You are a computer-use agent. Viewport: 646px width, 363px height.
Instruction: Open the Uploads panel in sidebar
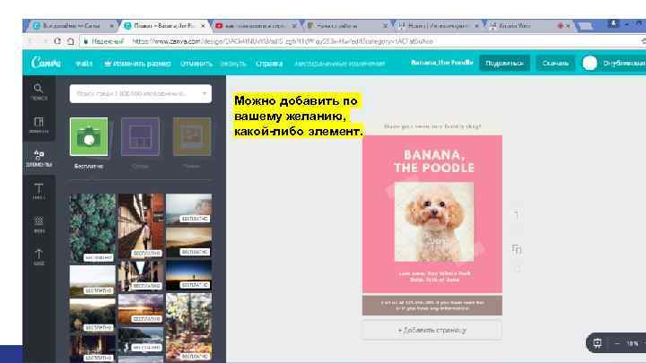pos(39,257)
